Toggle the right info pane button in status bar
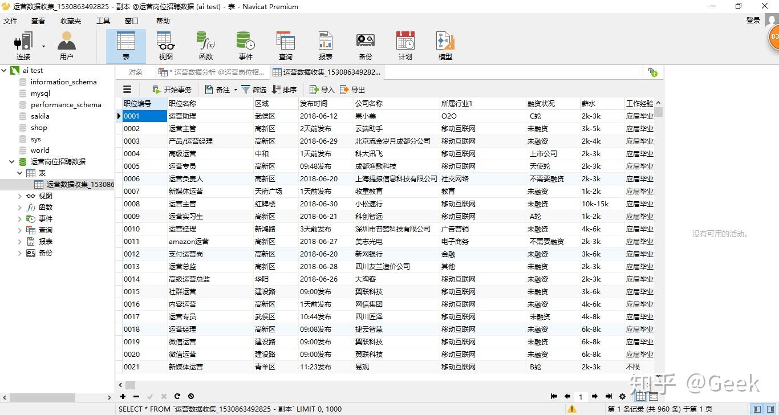 point(770,409)
